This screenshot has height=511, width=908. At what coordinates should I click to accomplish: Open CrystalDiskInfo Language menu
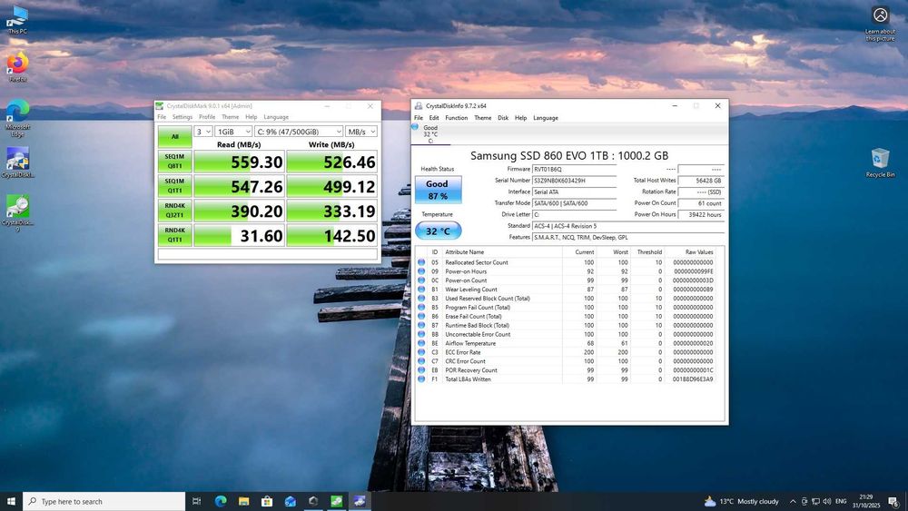pos(546,117)
